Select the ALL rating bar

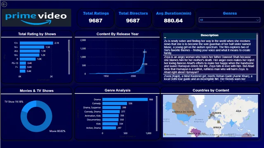coord(30,51)
